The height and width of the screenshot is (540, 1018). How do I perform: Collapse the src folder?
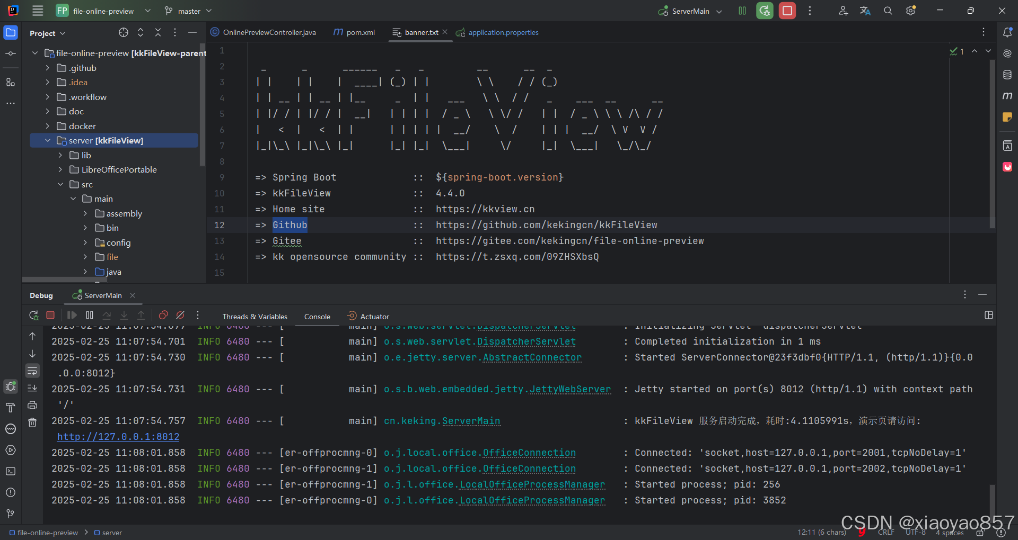(60, 184)
